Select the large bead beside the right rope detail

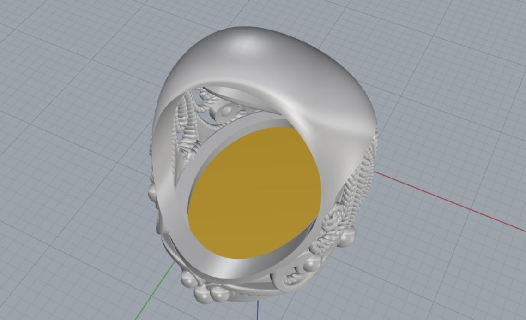pos(346,236)
